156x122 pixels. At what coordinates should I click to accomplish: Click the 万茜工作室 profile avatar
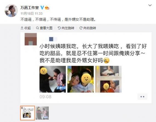point(11,10)
